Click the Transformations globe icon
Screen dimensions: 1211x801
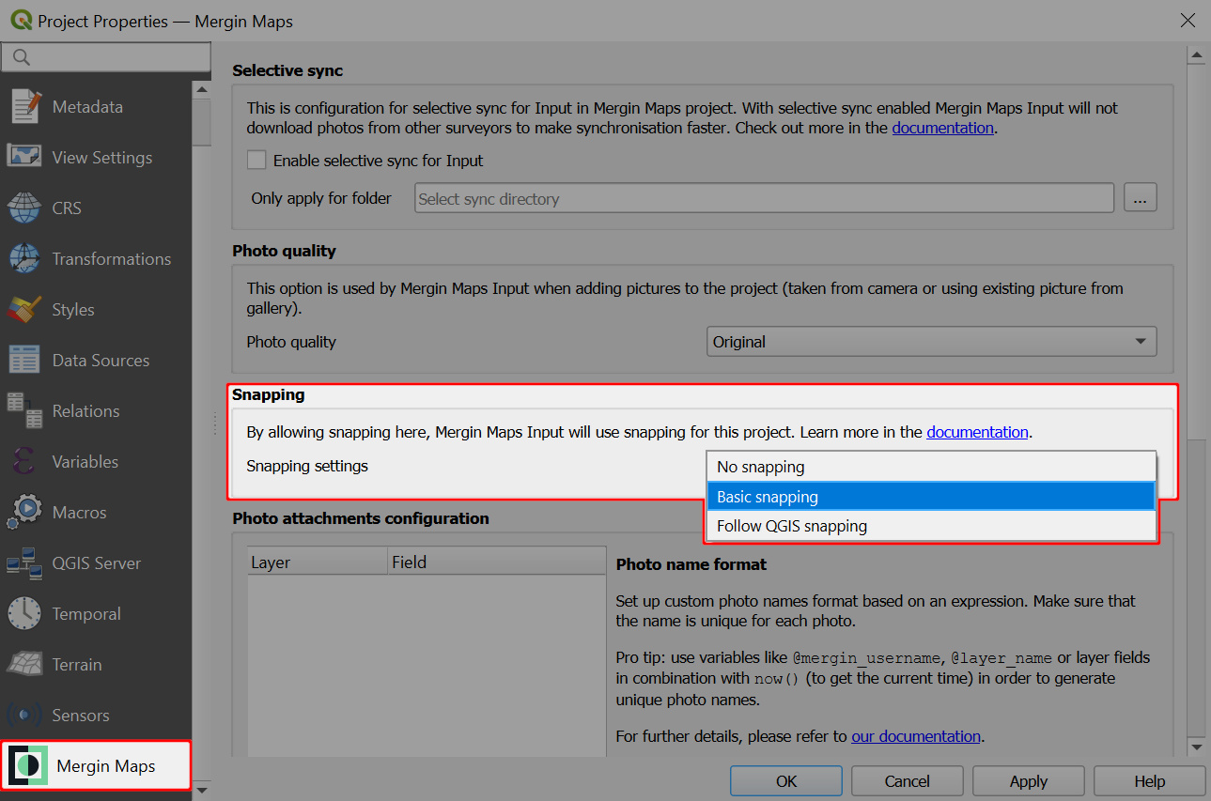[x=24, y=258]
